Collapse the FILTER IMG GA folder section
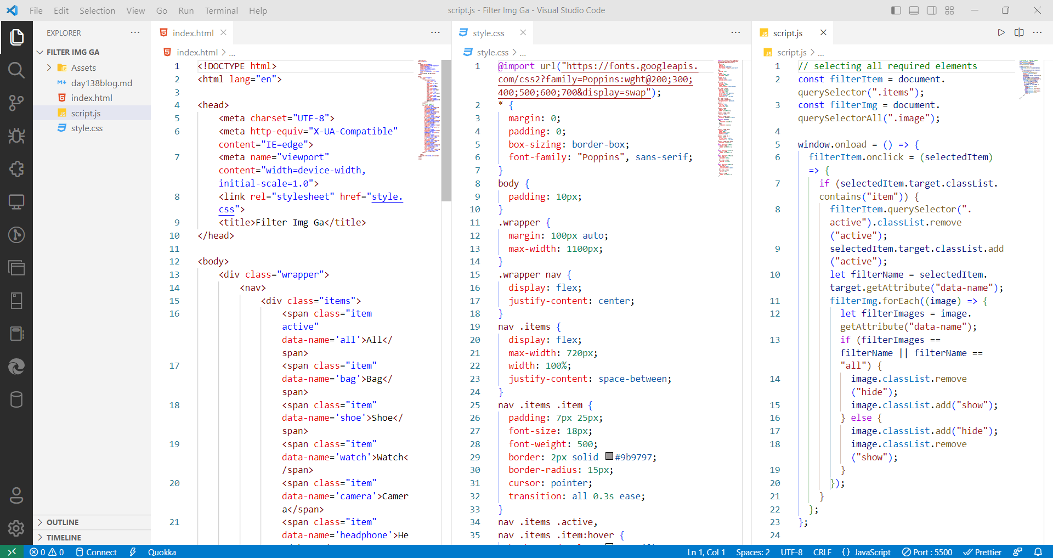 click(92, 52)
